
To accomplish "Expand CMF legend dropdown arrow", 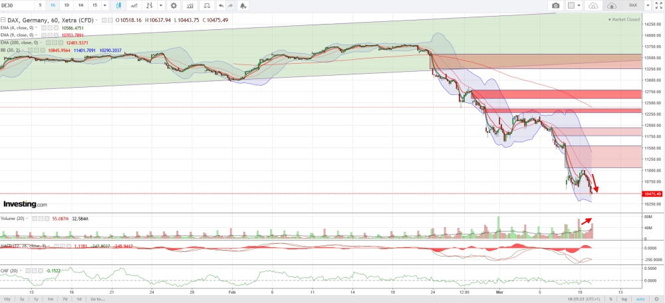I will click(21, 270).
